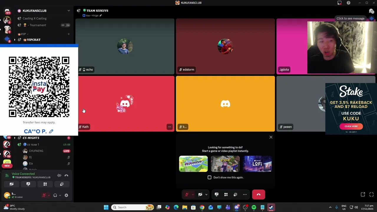377x212 pixels.
Task: Open more options ellipsis in call bar
Action: 245,195
